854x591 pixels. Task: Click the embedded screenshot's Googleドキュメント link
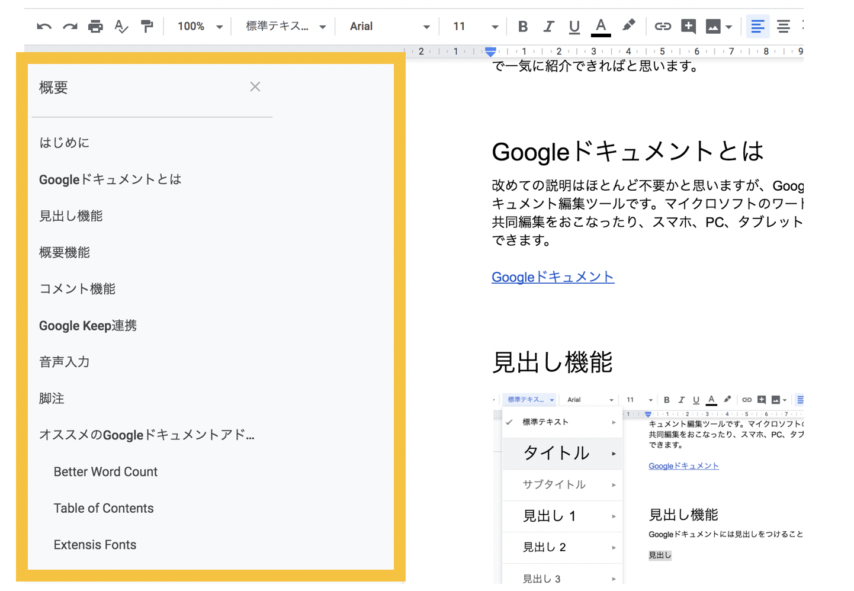pyautogui.click(x=684, y=466)
